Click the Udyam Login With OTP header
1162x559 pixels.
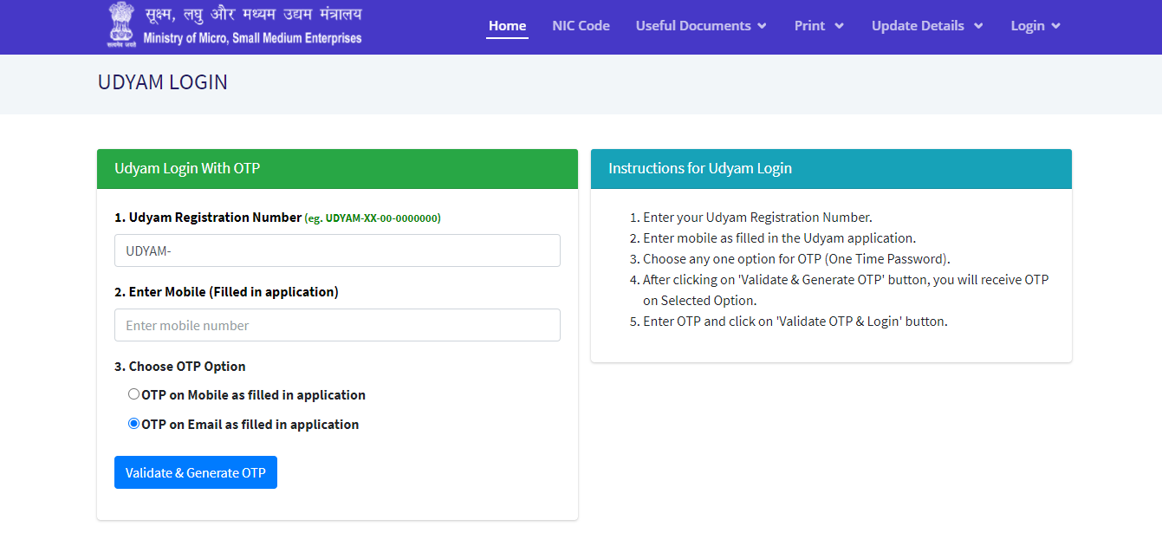[337, 169]
